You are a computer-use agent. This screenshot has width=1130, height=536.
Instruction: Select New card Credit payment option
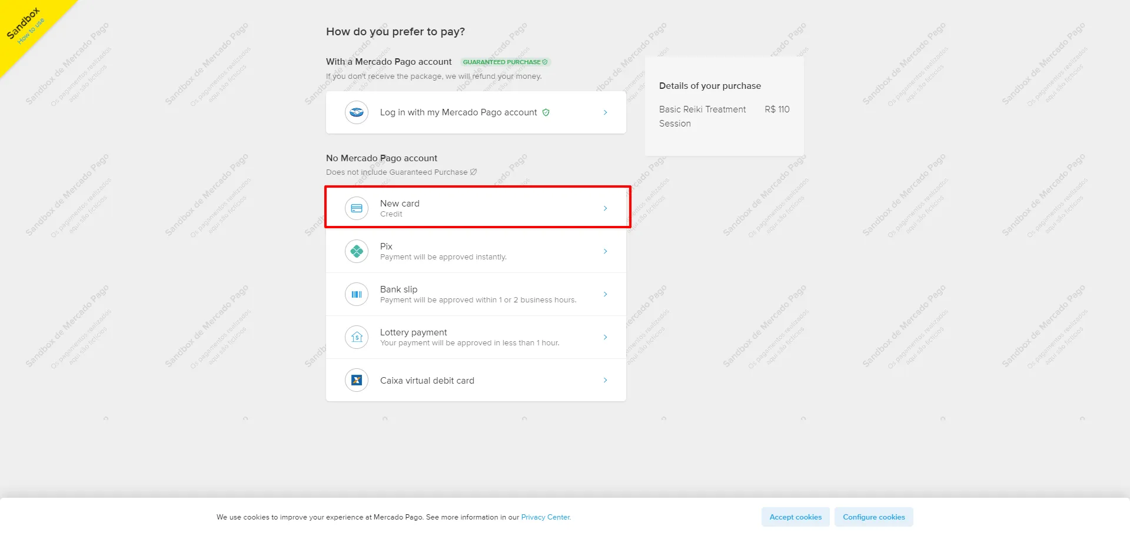476,208
